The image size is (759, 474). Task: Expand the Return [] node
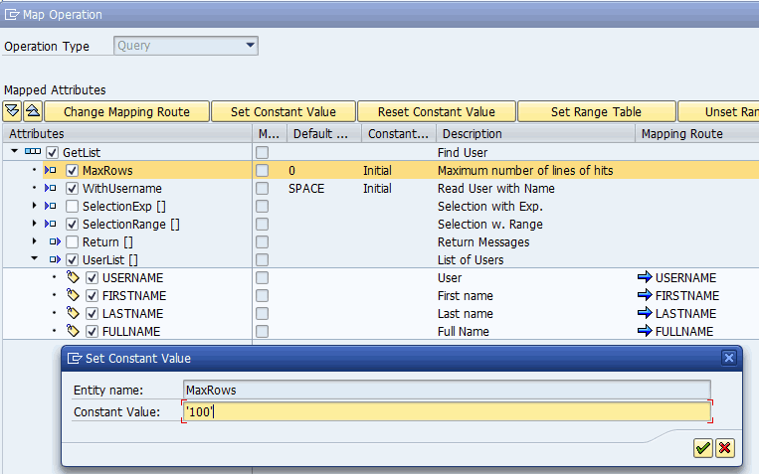[34, 240]
